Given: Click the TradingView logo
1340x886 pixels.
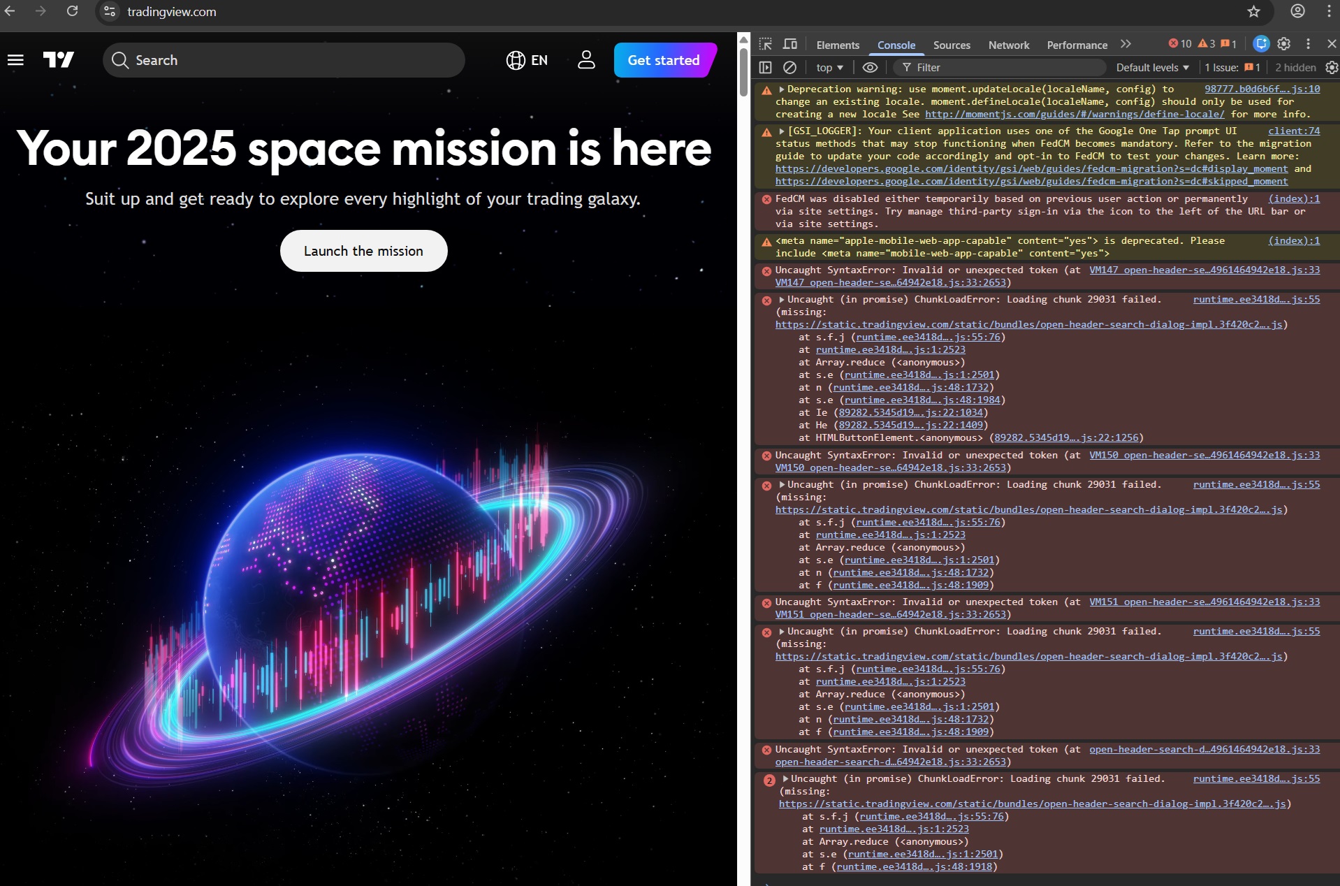Looking at the screenshot, I should (x=59, y=60).
